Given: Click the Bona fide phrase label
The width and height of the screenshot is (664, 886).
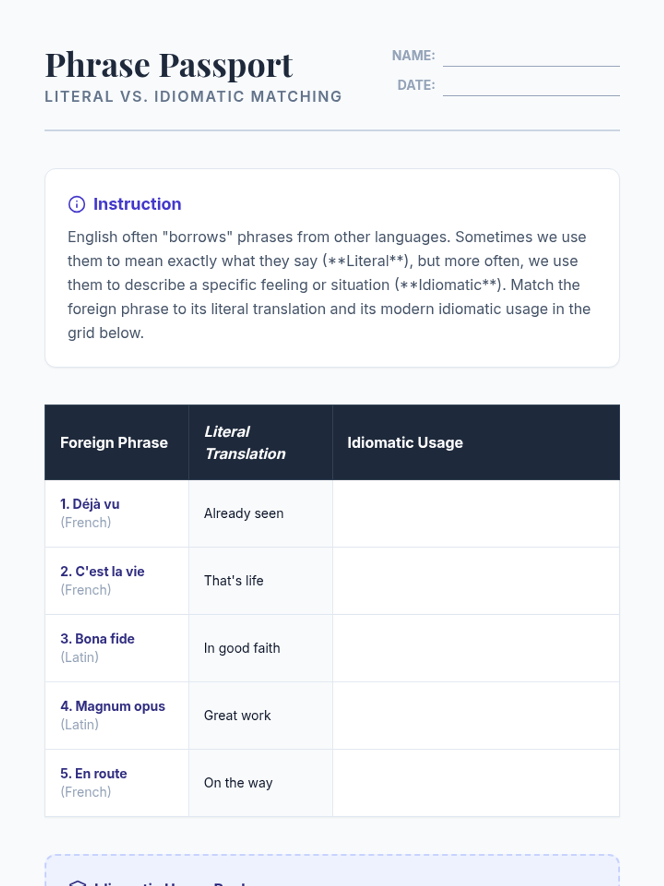Looking at the screenshot, I should 97,639.
